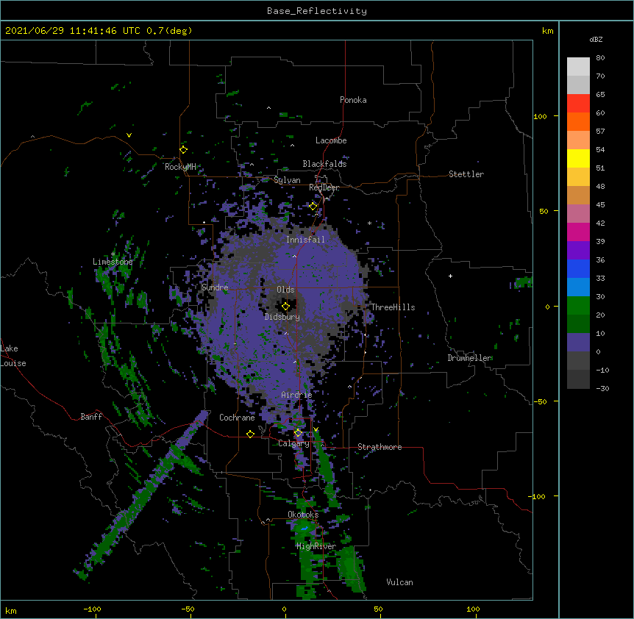The width and height of the screenshot is (634, 619).
Task: Select the yellow diamond marker below RedDeer
Action: pyautogui.click(x=313, y=207)
